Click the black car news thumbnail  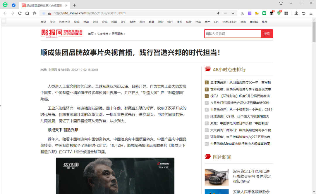(217, 177)
